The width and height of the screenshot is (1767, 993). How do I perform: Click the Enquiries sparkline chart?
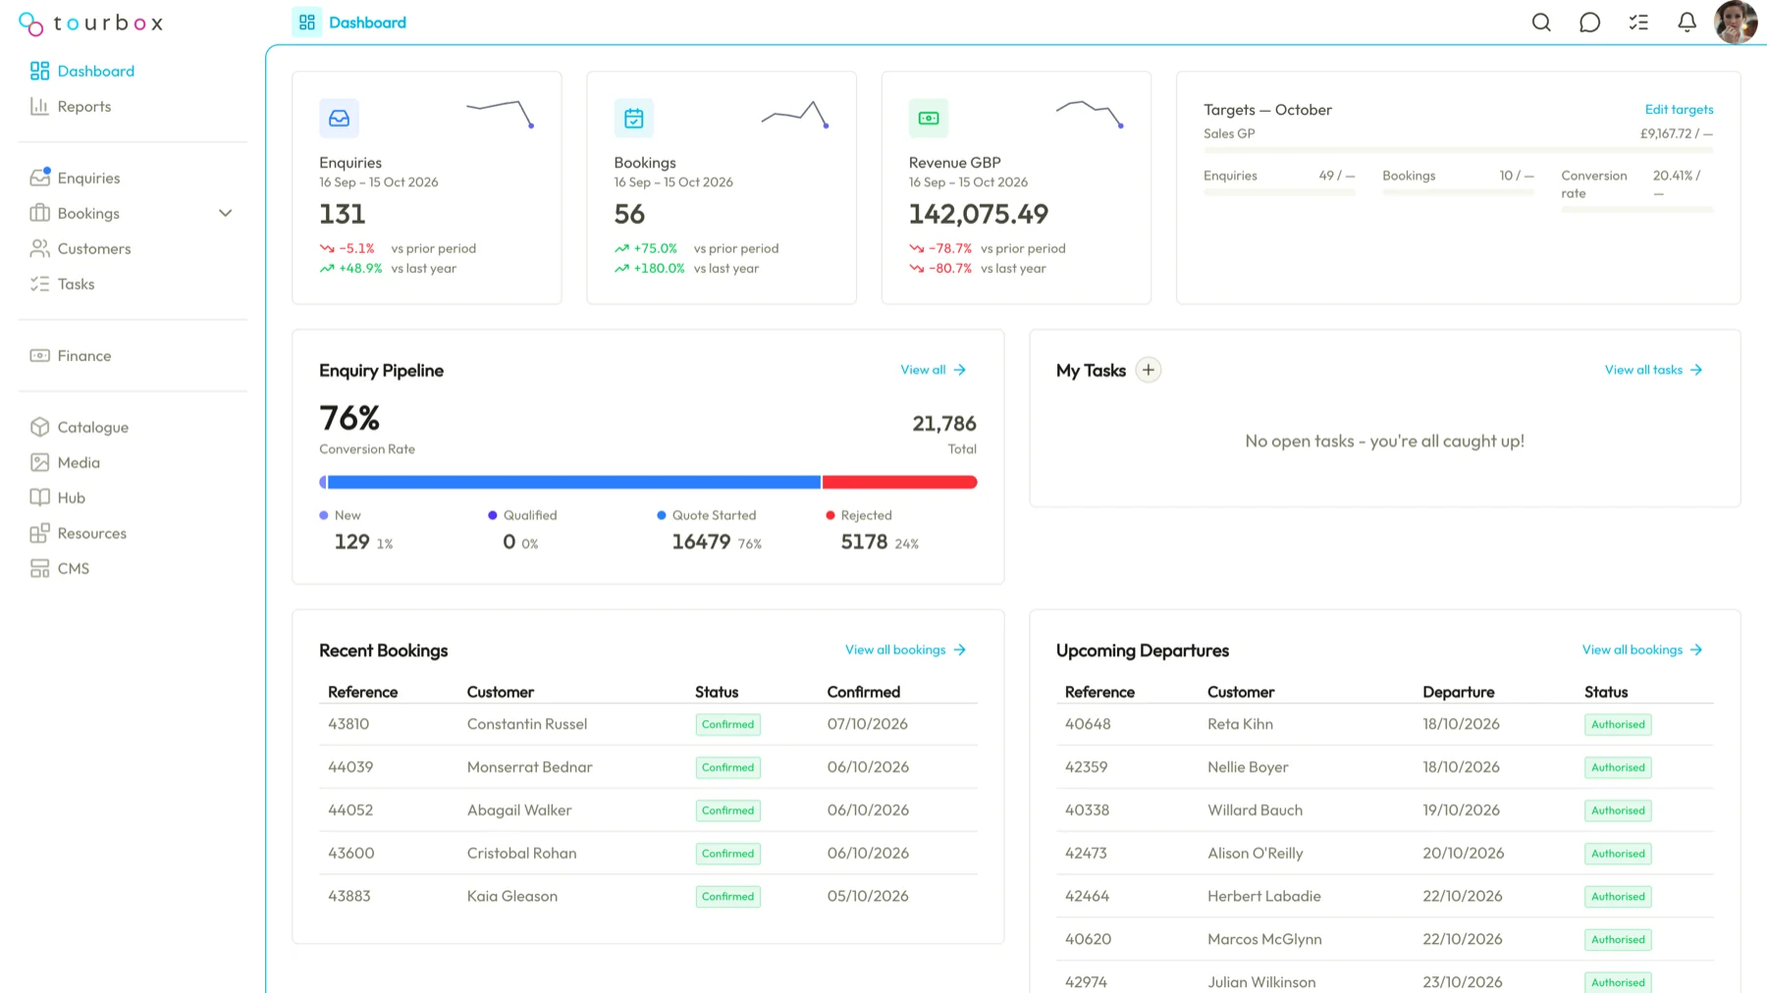[501, 114]
